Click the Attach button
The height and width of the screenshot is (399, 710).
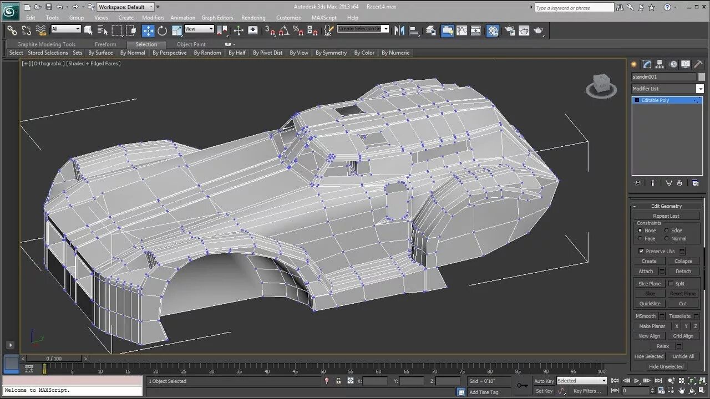646,272
